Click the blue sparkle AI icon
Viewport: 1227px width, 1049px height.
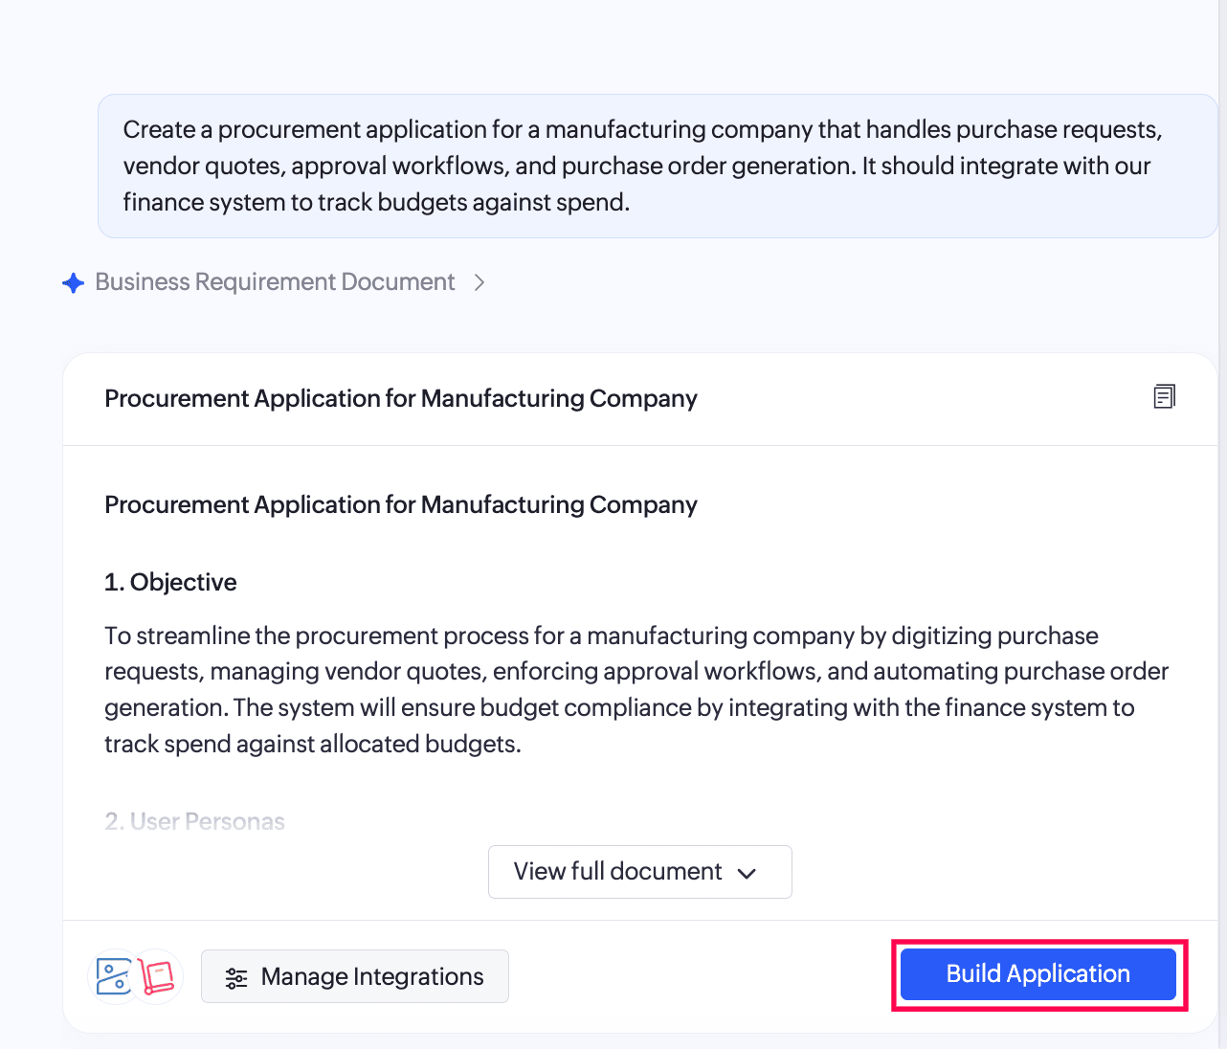[x=74, y=283]
